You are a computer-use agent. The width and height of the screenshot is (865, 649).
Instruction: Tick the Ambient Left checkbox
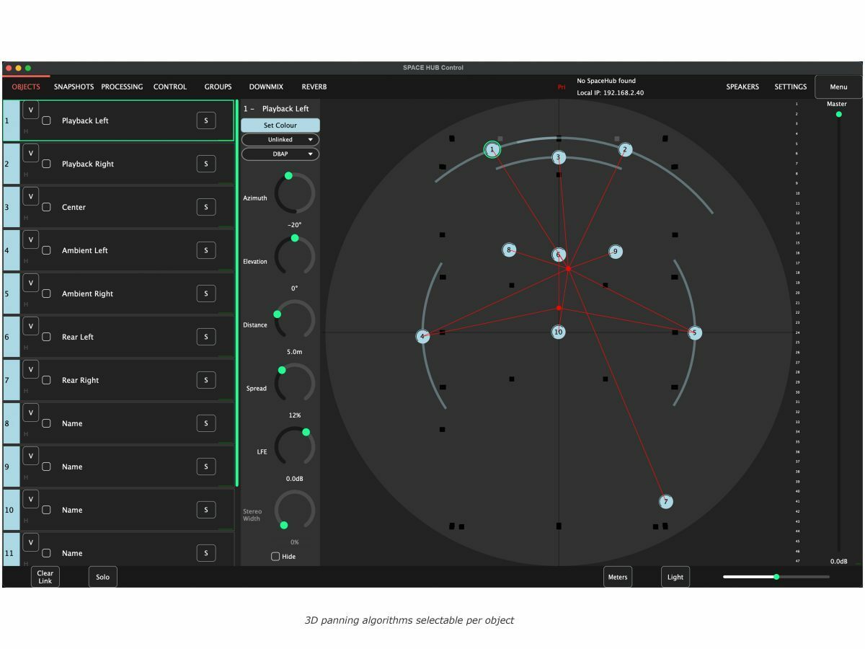46,250
